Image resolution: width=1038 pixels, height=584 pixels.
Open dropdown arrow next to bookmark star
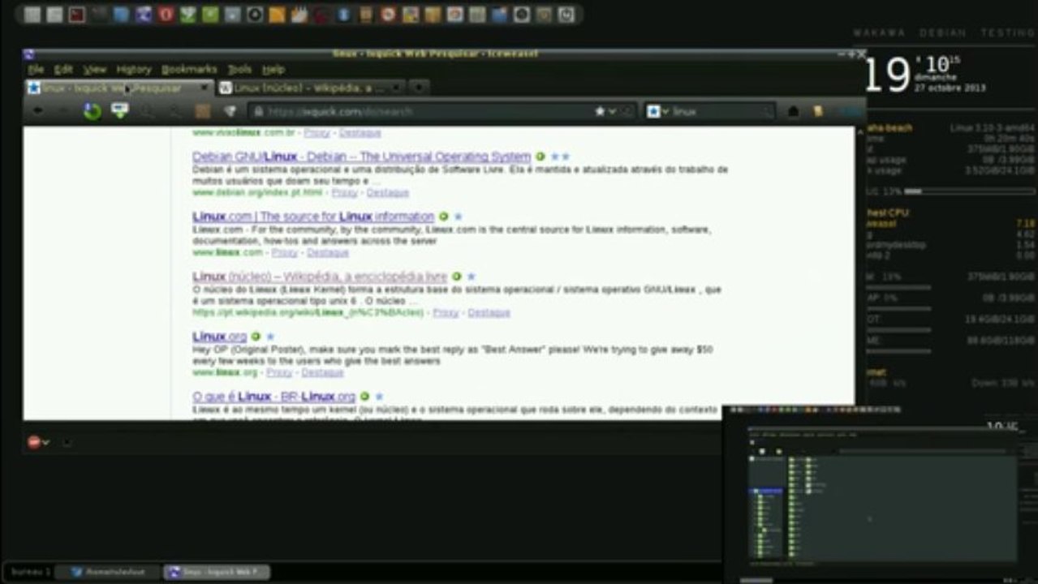click(x=612, y=111)
